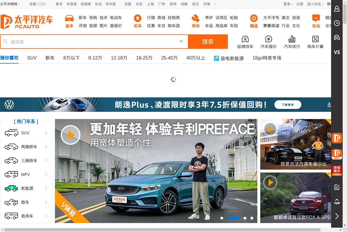
Task: Switch to the 猜你喜欢 tab
Action: (9, 58)
